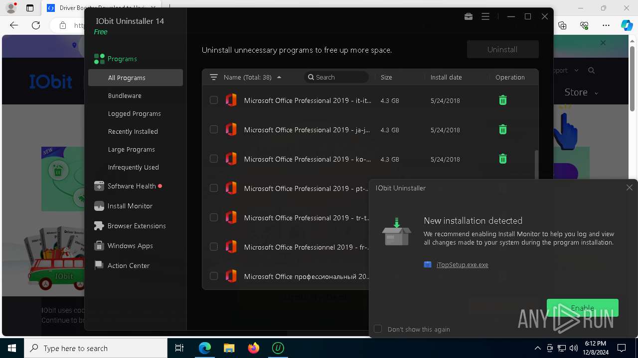Sort by the Size column header
This screenshot has height=358, width=638.
pos(386,77)
